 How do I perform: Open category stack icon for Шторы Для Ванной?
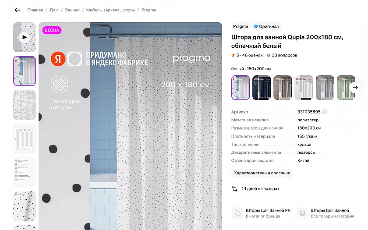302,213
